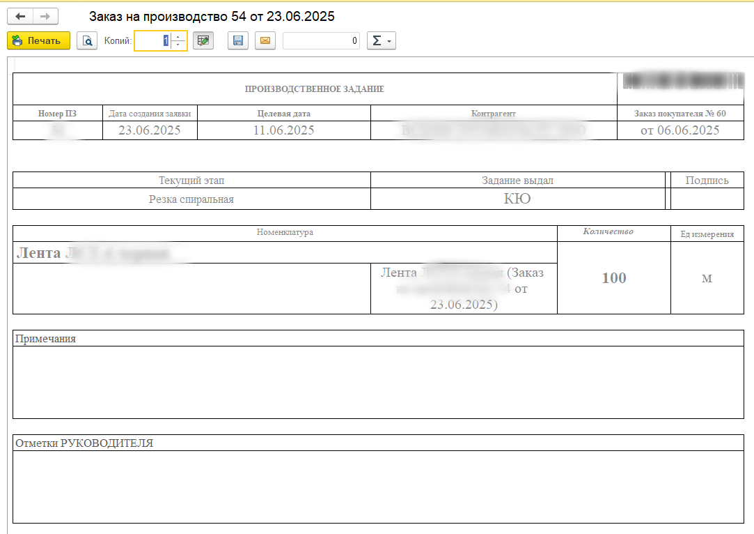Viewport: 754px width, 534px height.
Task: Select the КЮ task issuer cell
Action: 517,199
